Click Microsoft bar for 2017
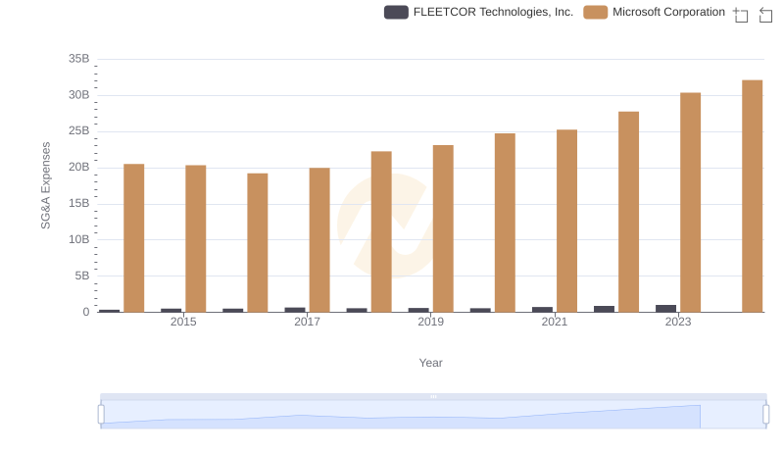 [x=319, y=240]
